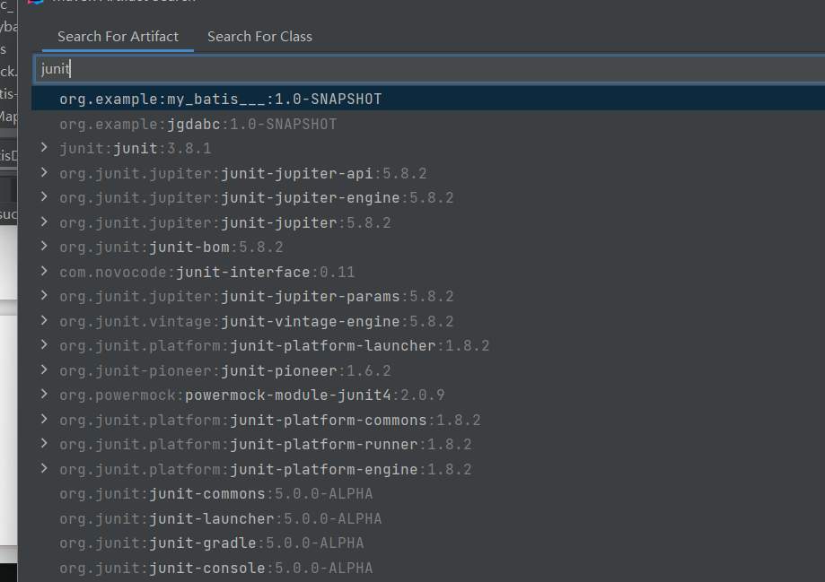Select org.junit:junit-commons:5.0.0-ALPHA artifact
The width and height of the screenshot is (825, 582).
(215, 494)
